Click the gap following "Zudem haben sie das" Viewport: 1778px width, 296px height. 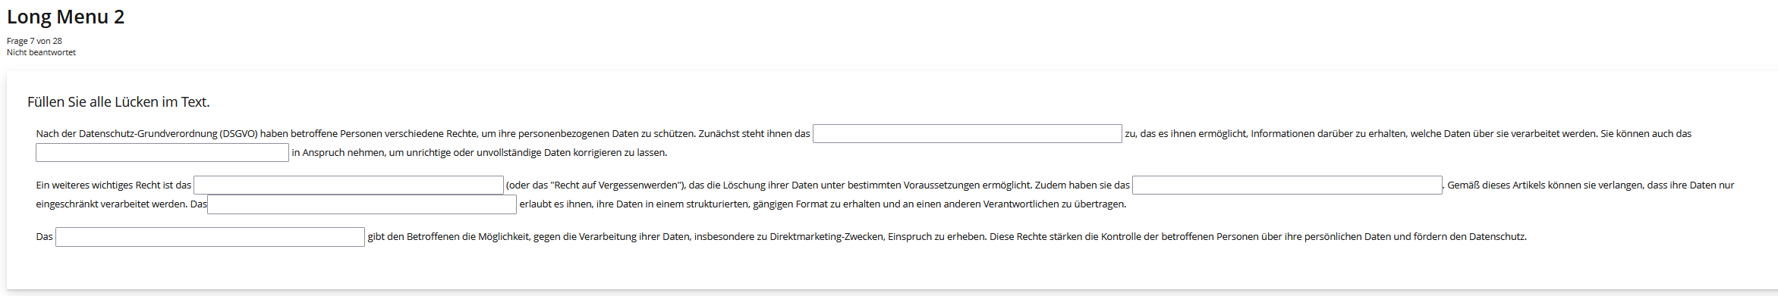(x=1287, y=185)
